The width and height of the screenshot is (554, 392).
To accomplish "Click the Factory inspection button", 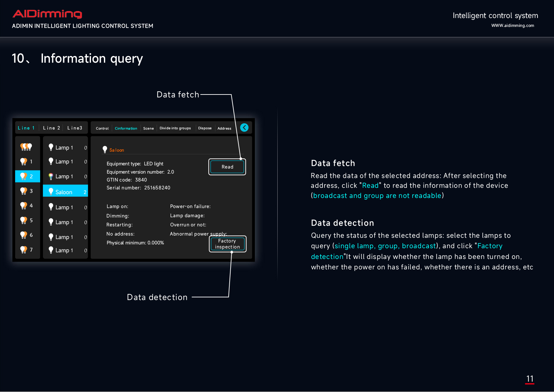I will pos(227,244).
